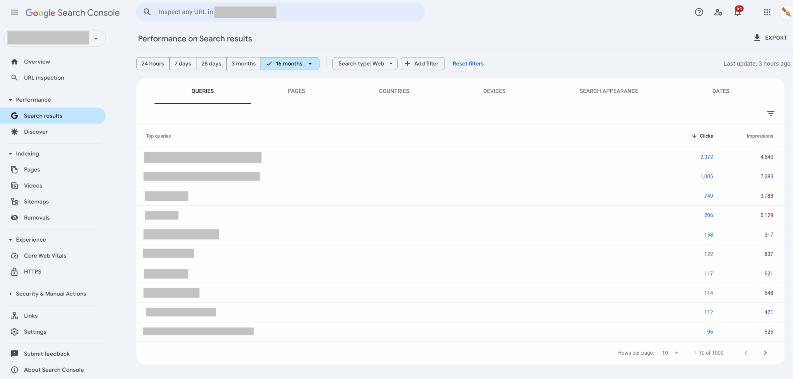The image size is (793, 379).
Task: Select the 28 days date range
Action: [211, 63]
